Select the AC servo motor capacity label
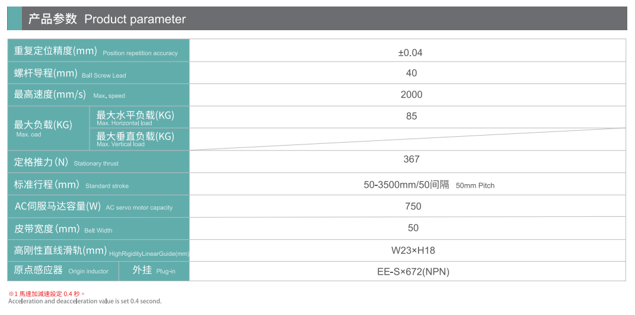The image size is (635, 315). pyautogui.click(x=98, y=207)
